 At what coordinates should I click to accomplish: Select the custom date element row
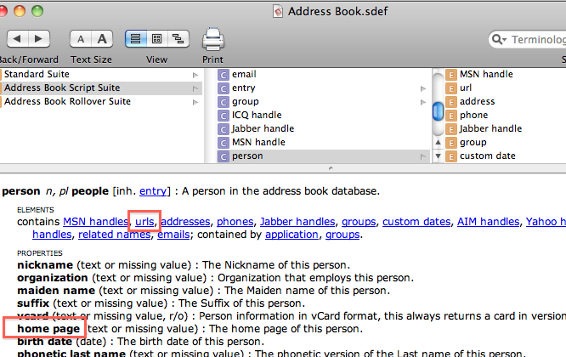(x=506, y=156)
